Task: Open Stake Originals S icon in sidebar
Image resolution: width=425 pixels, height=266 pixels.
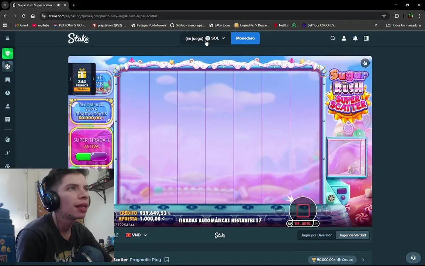Action: point(8,140)
